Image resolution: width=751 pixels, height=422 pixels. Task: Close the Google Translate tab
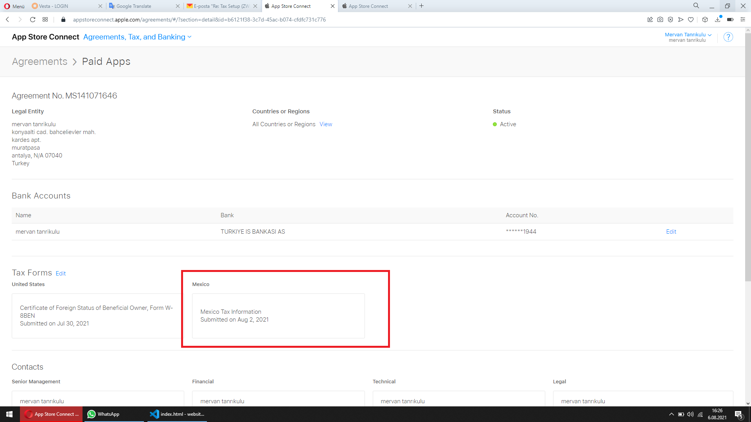click(178, 6)
